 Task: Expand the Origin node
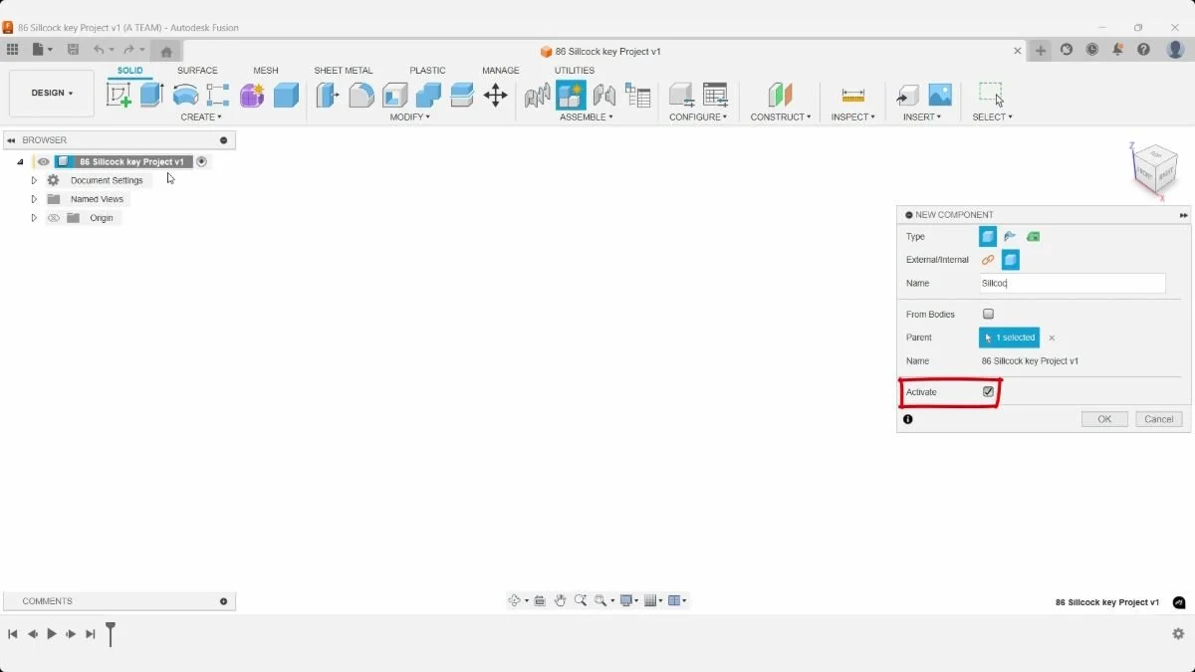click(x=34, y=218)
